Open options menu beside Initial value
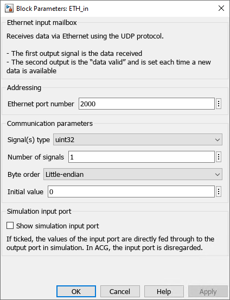The height and width of the screenshot is (300, 230). click(219, 192)
